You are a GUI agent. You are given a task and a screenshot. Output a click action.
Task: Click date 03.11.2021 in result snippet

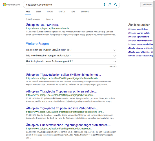(31, 98)
